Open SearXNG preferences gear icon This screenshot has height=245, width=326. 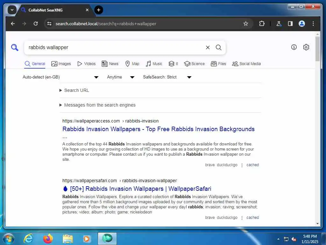[x=306, y=47]
